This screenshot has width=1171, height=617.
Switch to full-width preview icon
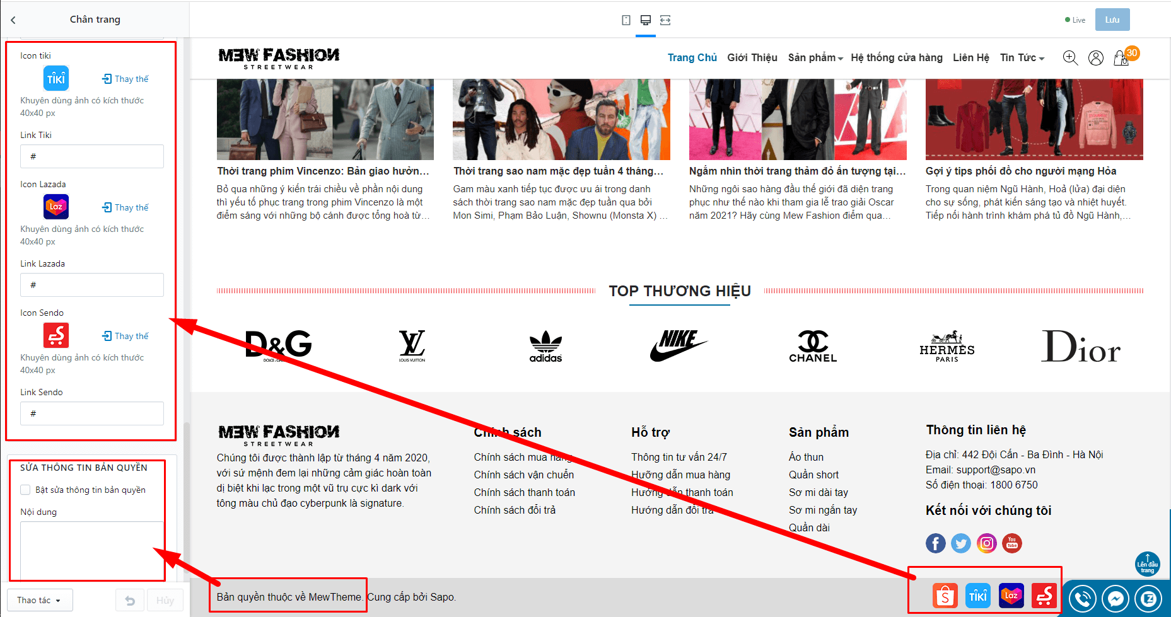tap(665, 20)
